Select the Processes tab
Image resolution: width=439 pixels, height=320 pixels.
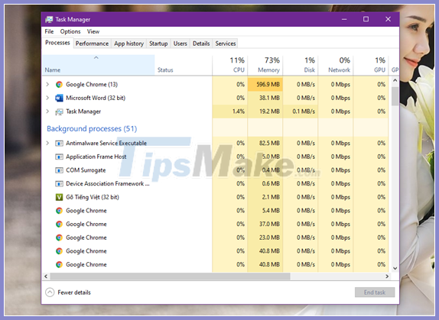pyautogui.click(x=57, y=43)
